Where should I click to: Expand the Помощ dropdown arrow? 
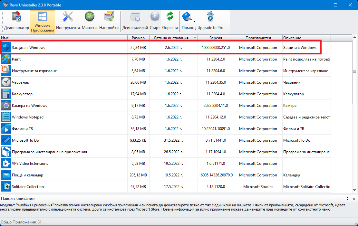coord(194,22)
